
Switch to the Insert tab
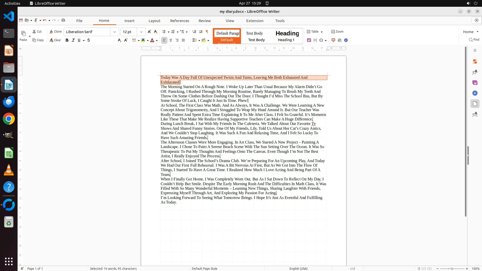click(x=129, y=21)
